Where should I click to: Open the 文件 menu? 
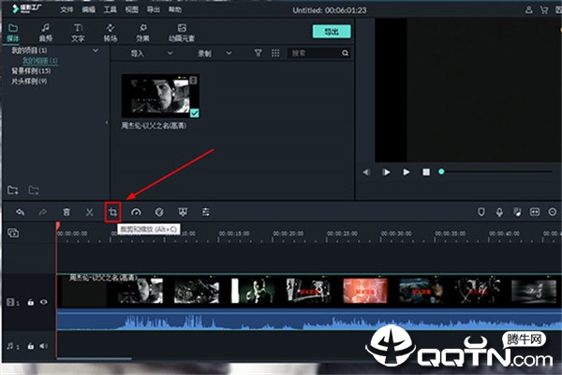point(67,9)
